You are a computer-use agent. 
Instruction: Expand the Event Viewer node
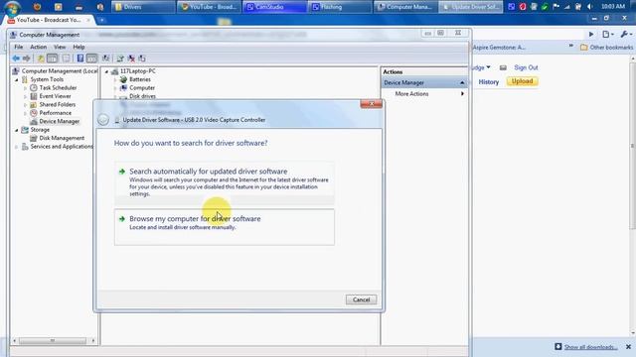point(25,96)
